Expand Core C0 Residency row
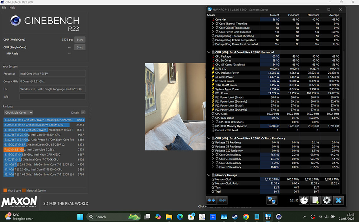This screenshot has width=359, height=222. tap(213, 155)
